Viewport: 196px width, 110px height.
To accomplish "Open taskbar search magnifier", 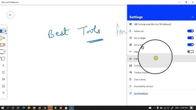I will (x=8, y=108).
